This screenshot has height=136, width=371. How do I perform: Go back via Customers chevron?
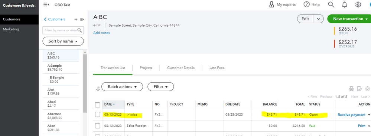(x=45, y=19)
